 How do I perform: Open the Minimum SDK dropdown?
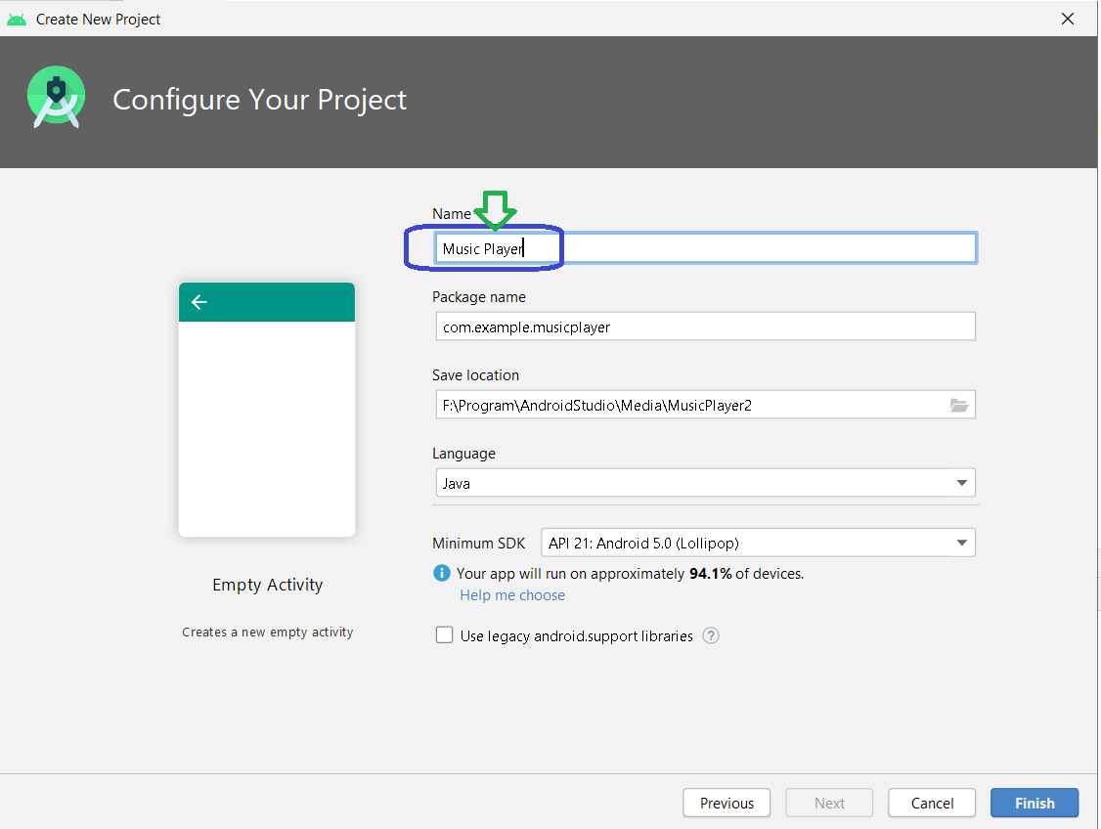coord(757,543)
